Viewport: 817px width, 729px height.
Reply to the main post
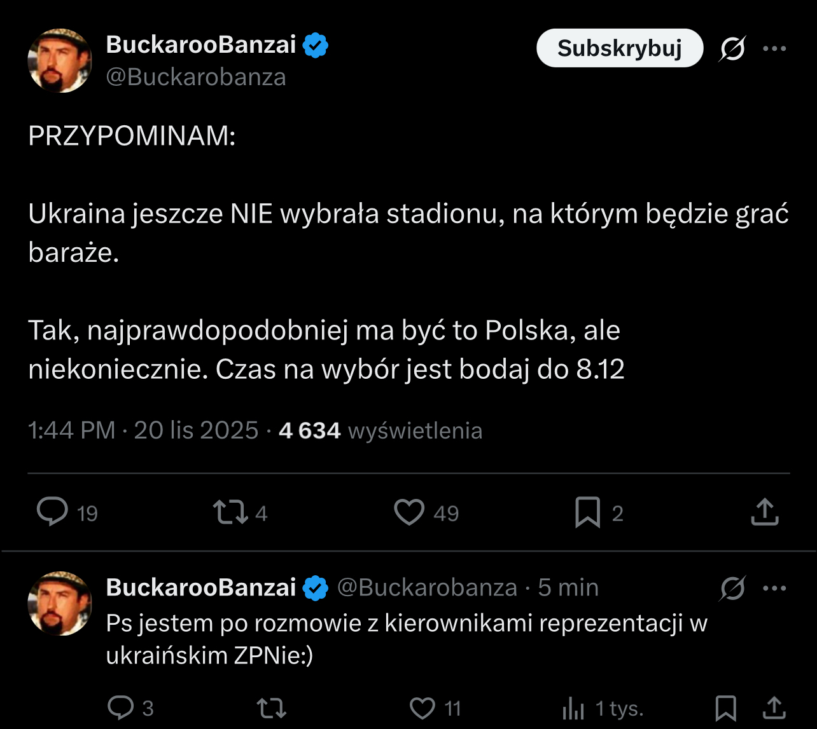click(52, 512)
